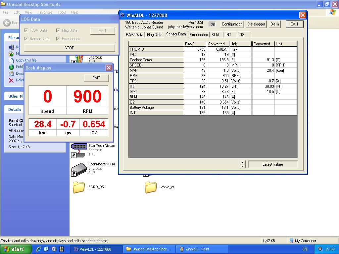Click the e-mail envelope icon in sidebar

tap(11, 74)
